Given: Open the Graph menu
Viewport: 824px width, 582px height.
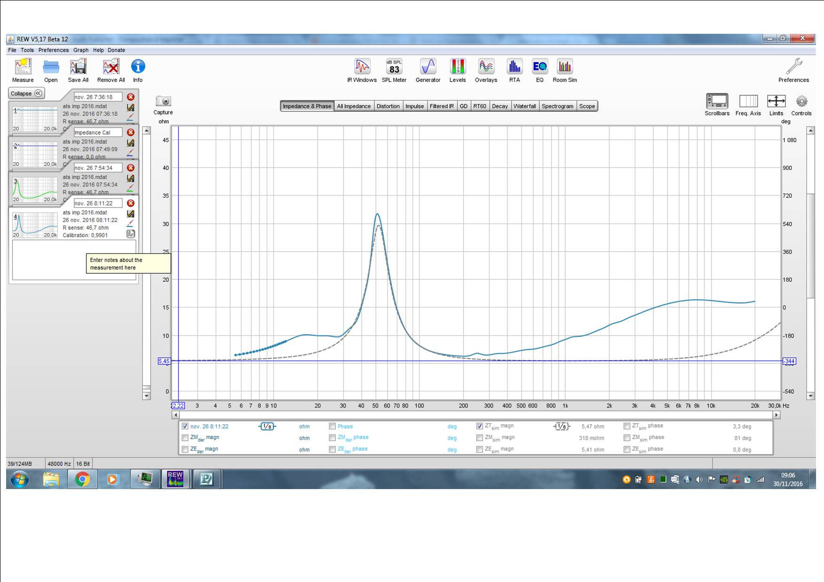Looking at the screenshot, I should 81,50.
